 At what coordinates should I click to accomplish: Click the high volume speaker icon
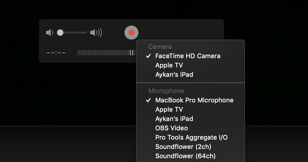pyautogui.click(x=96, y=33)
